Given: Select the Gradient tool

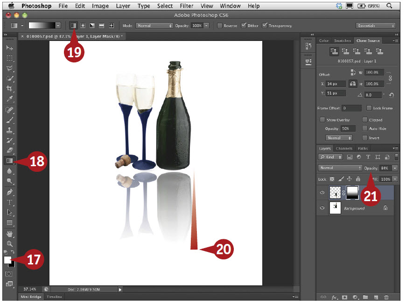Looking at the screenshot, I should (10, 161).
